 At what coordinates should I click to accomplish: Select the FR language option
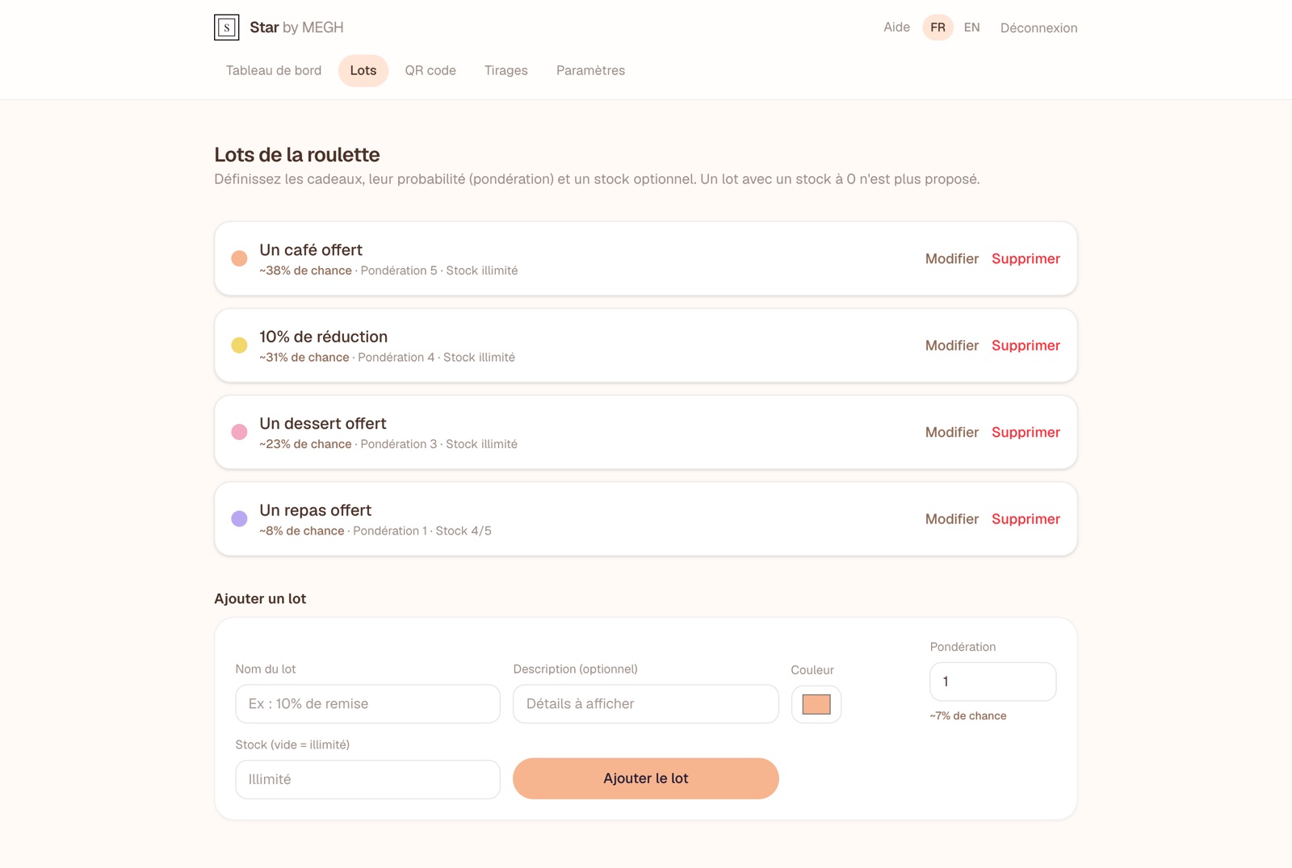tap(938, 27)
